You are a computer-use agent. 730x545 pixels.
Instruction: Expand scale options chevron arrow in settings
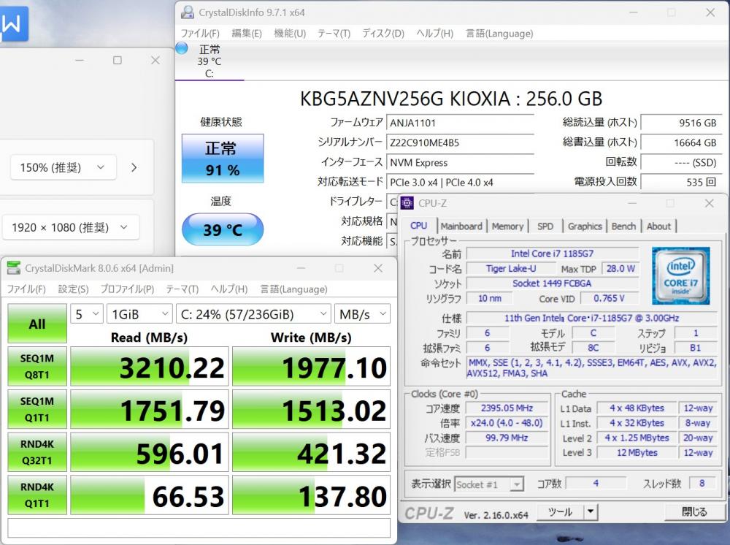click(x=134, y=167)
